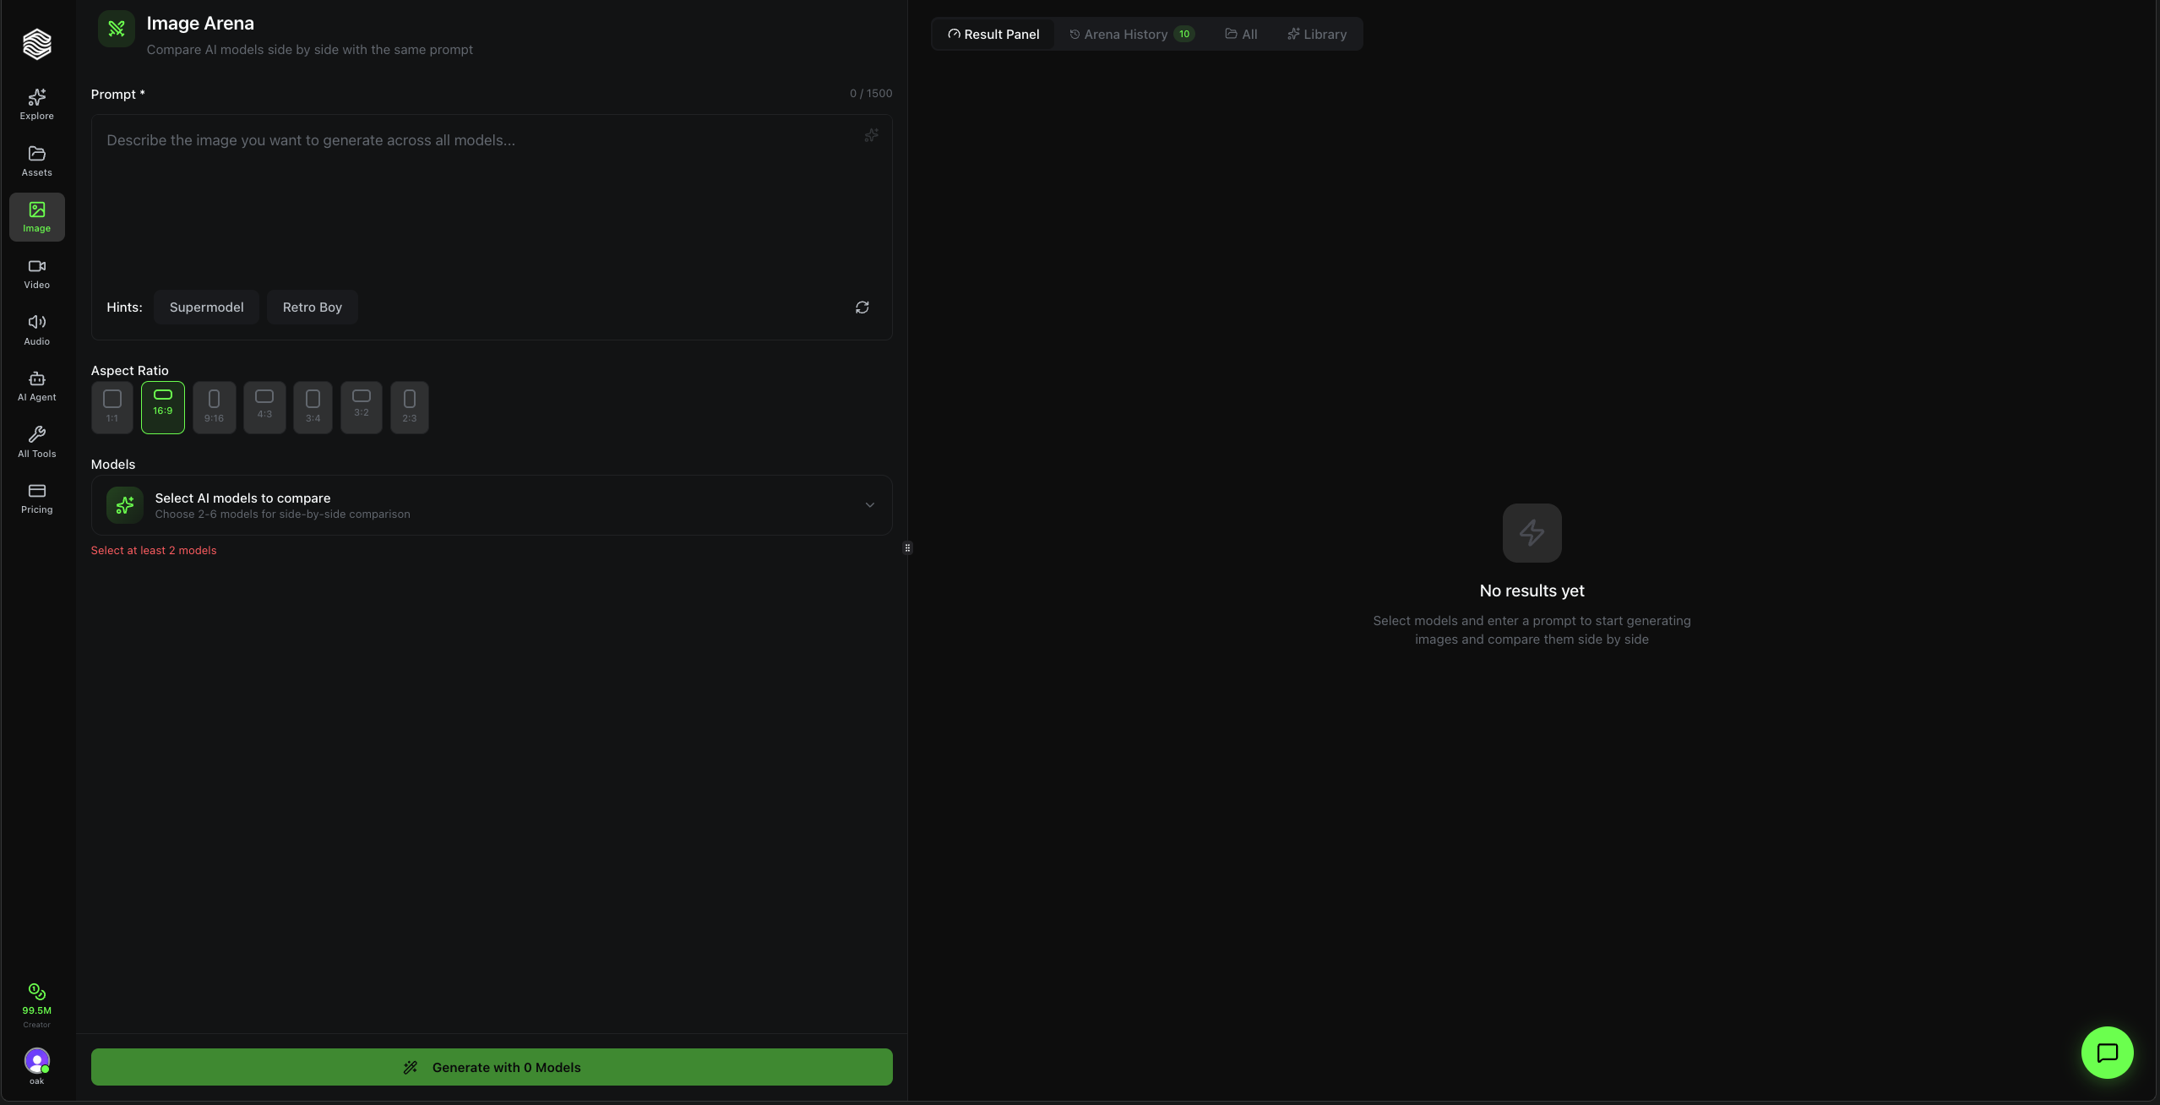
Task: Apply the Supermodel hint
Action: click(206, 307)
